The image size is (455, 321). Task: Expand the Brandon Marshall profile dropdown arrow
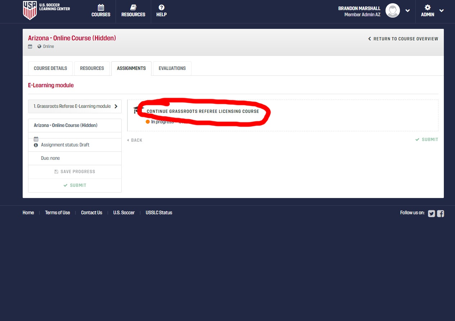click(x=407, y=11)
